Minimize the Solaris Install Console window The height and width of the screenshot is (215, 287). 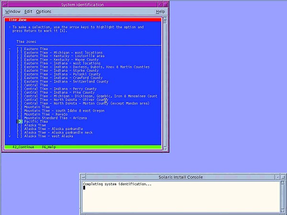(276, 177)
